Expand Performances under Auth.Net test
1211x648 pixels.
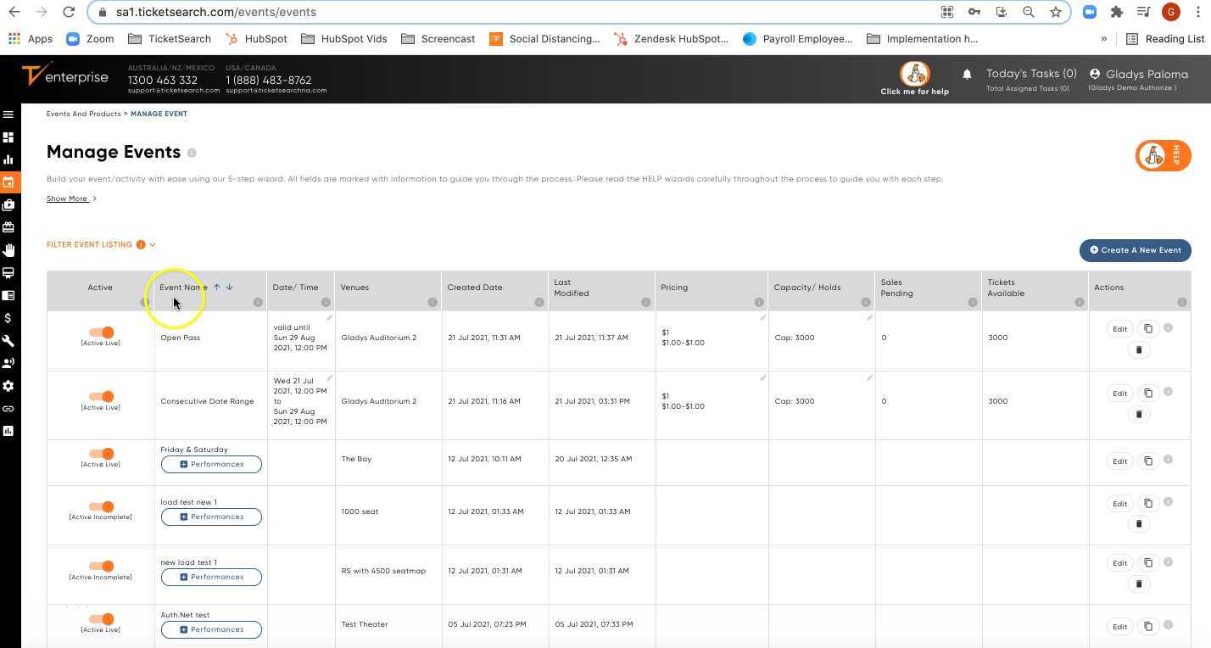211,630
